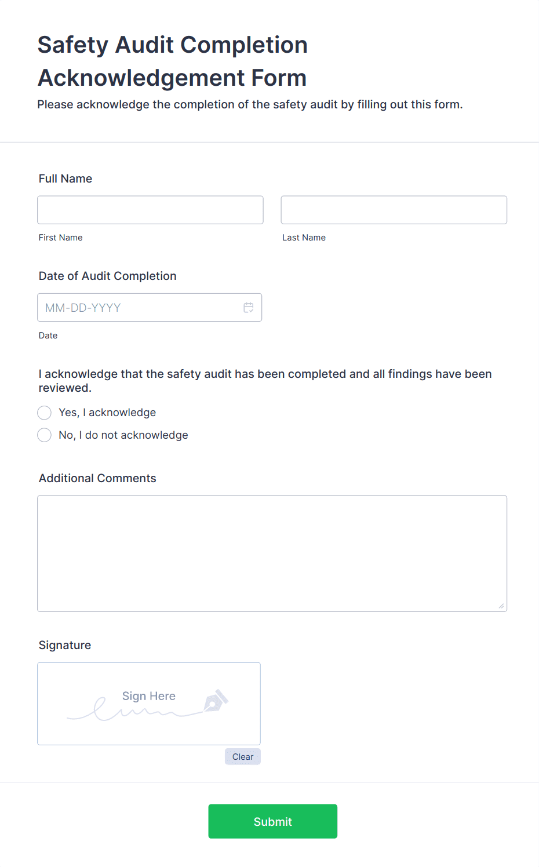
Task: Click into the Last Name field
Action: [x=394, y=210]
